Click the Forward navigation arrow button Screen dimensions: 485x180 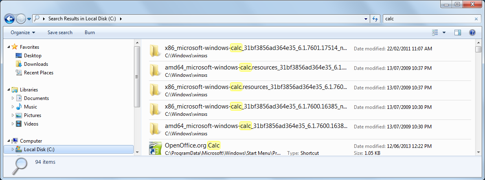point(21,19)
